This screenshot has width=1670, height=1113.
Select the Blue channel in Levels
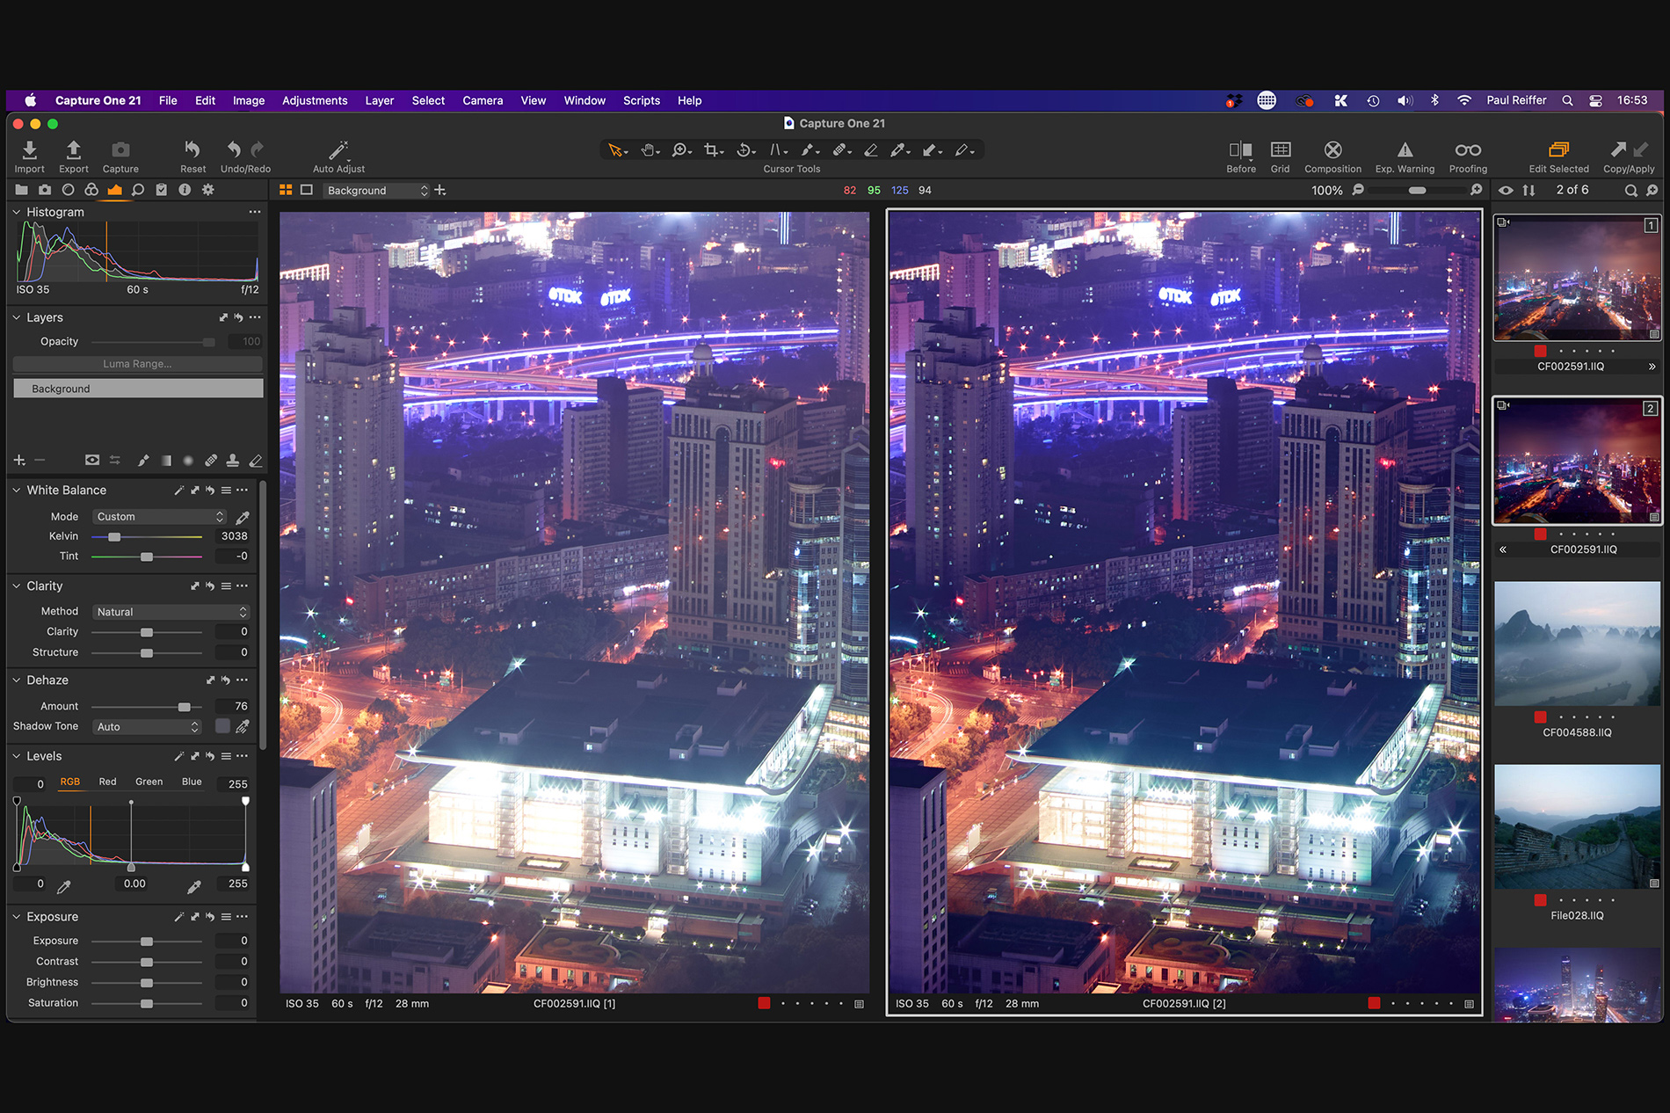(x=192, y=782)
